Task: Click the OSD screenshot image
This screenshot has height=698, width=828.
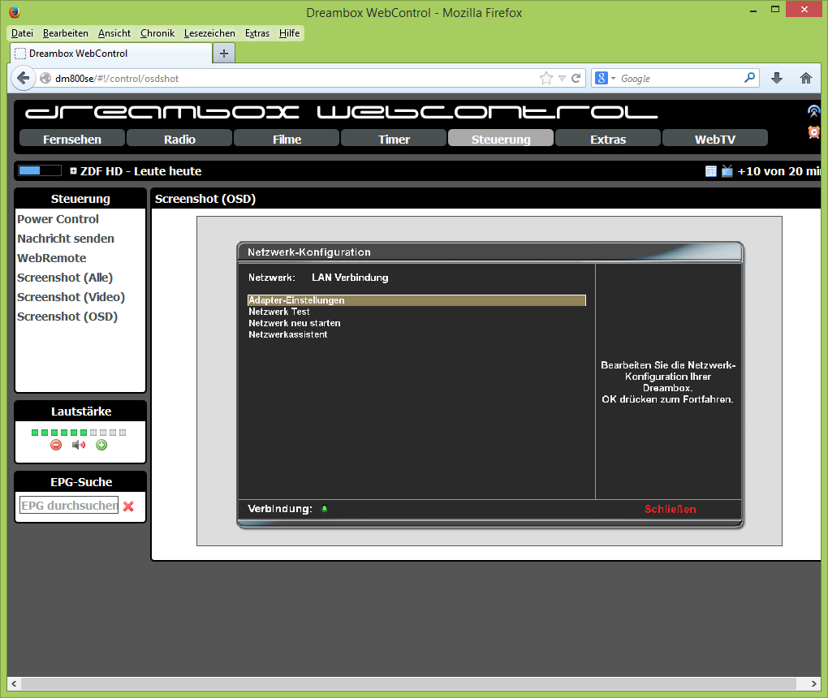Action: coord(489,381)
